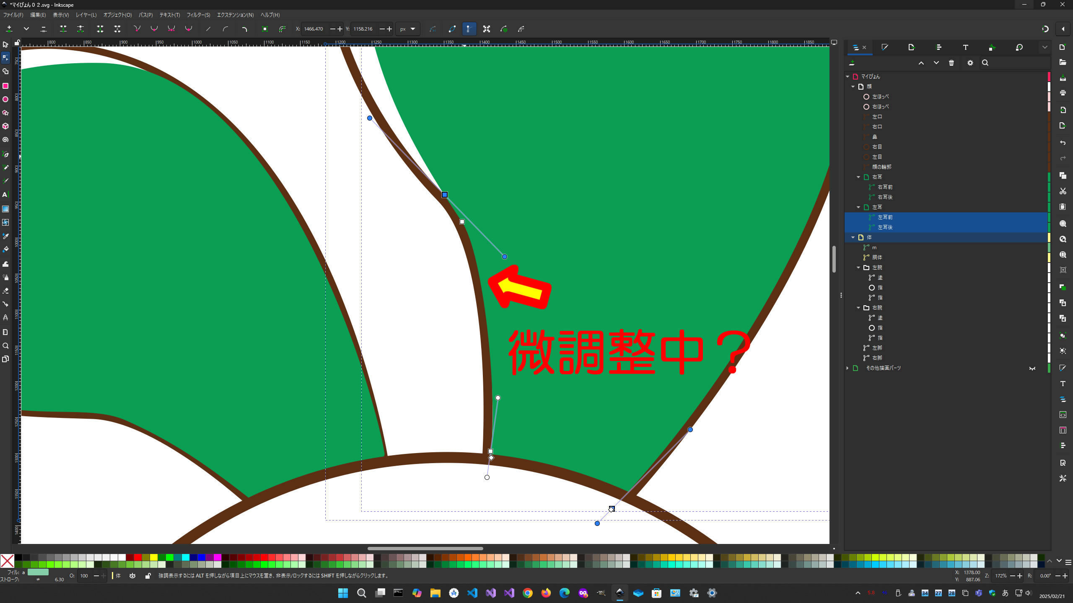Viewport: 1073px width, 603px height.
Task: Click the yellow color swatch in palette
Action: (154, 557)
